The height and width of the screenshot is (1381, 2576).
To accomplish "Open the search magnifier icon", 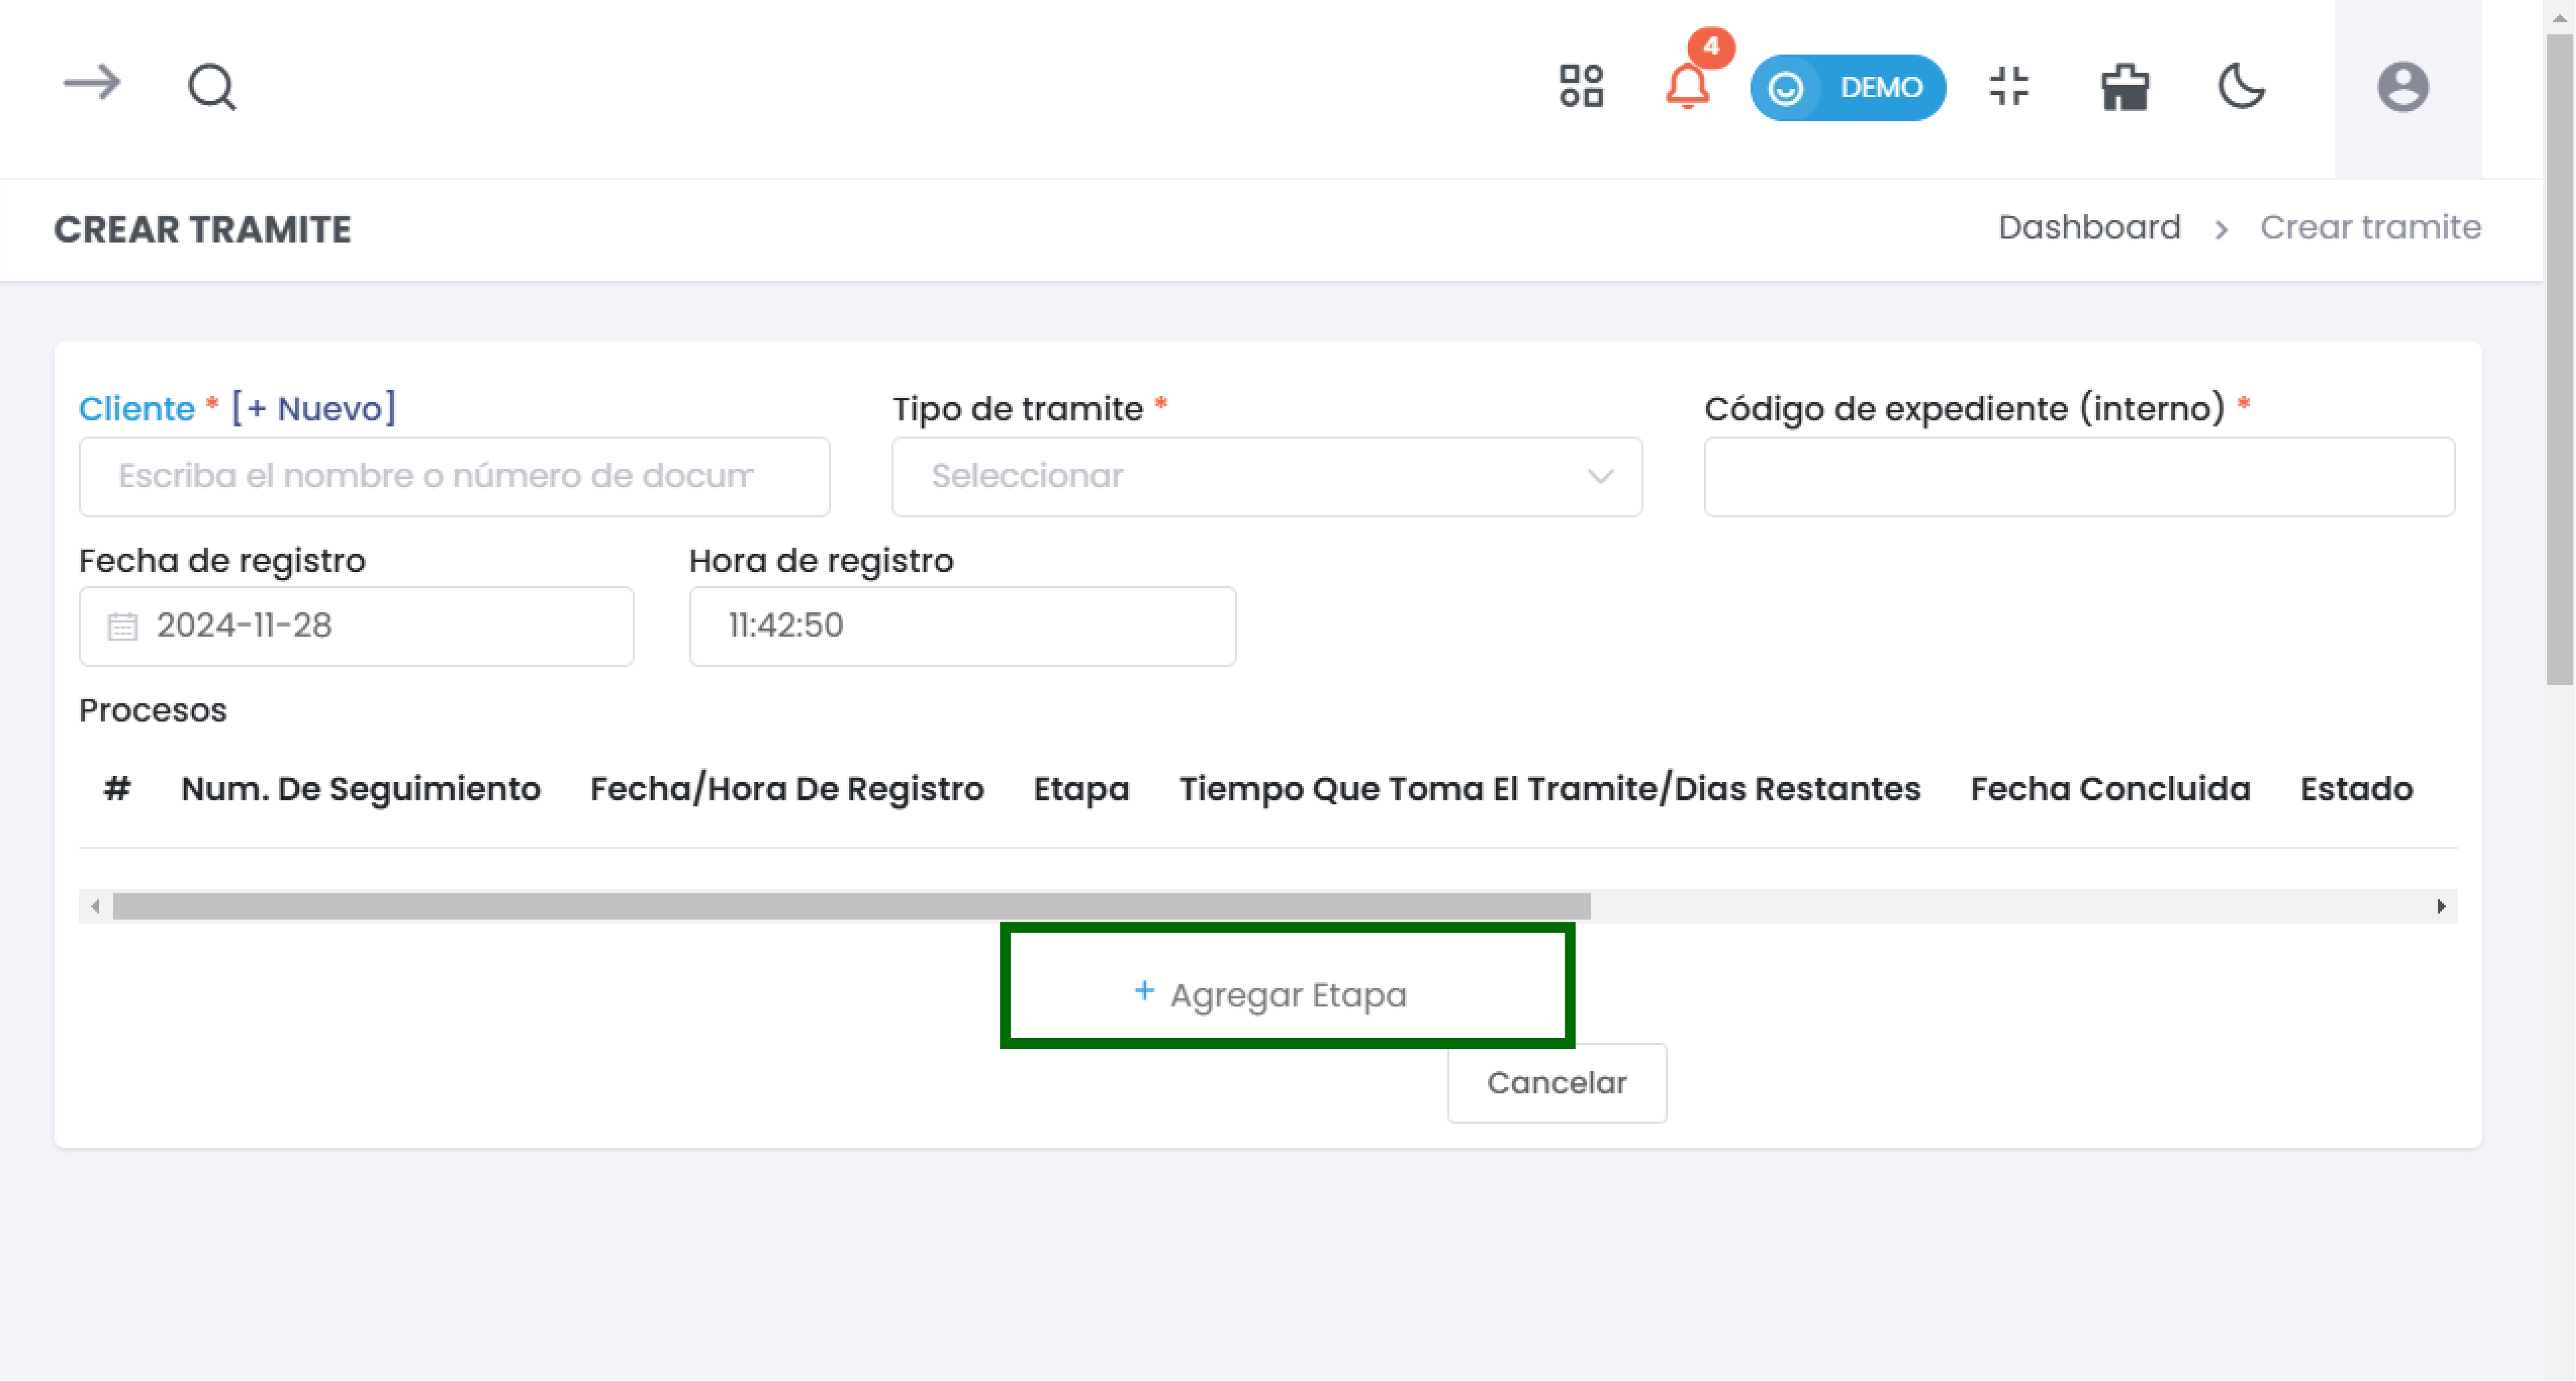I will pos(212,87).
